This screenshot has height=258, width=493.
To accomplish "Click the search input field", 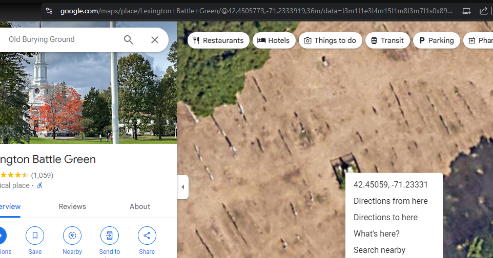I will coord(61,40).
